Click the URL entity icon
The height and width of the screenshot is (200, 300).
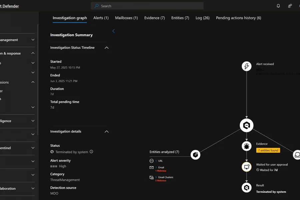(x=151, y=161)
